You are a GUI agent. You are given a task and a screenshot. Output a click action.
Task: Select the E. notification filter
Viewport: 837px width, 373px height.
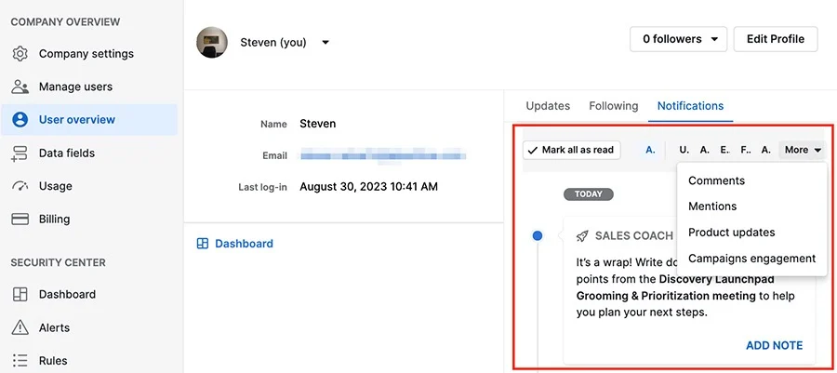pos(724,151)
